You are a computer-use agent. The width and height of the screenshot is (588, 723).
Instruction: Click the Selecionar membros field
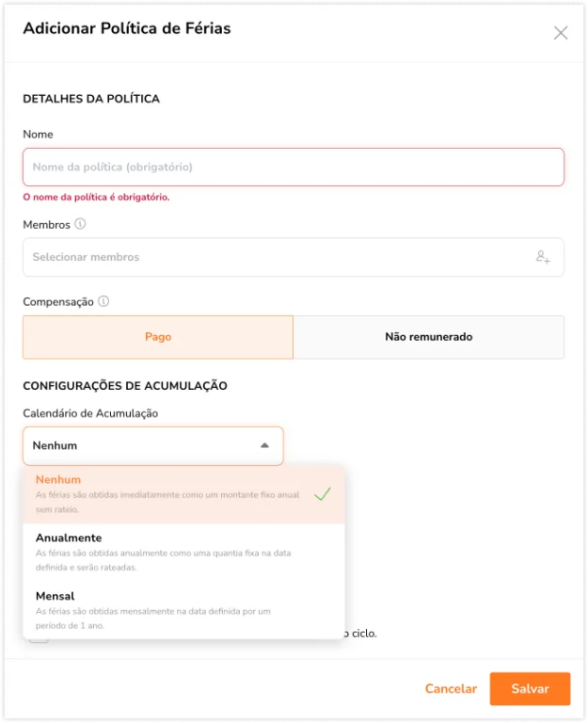(x=294, y=257)
